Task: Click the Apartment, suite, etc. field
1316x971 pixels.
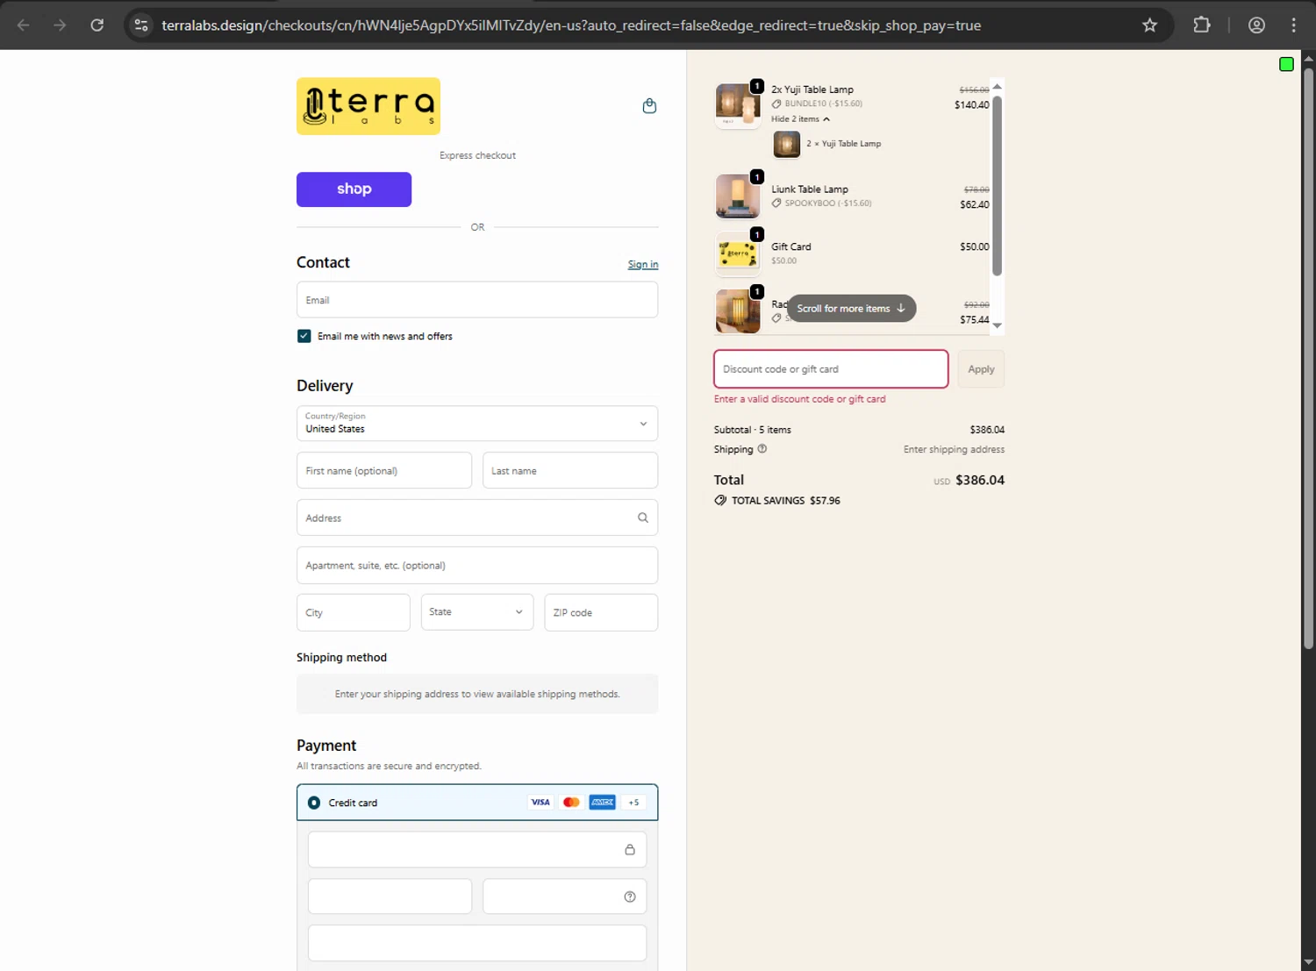Action: click(x=477, y=566)
